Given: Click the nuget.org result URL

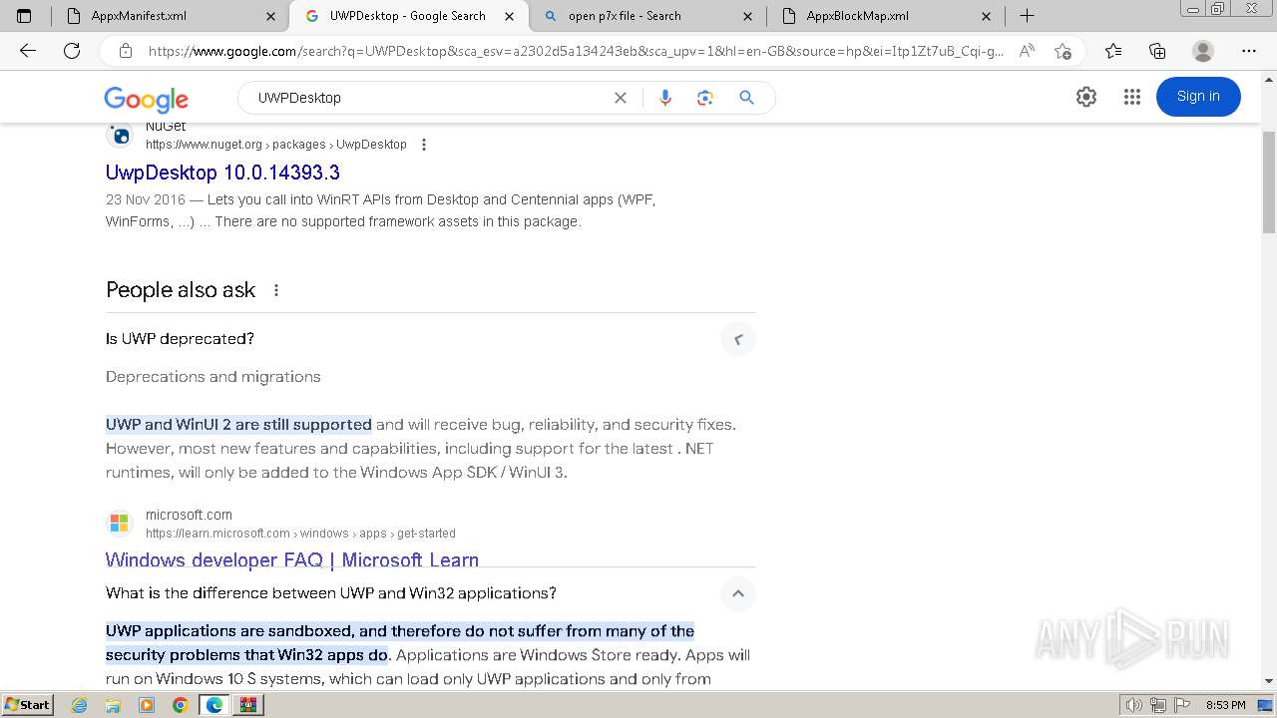Looking at the screenshot, I should tap(276, 145).
